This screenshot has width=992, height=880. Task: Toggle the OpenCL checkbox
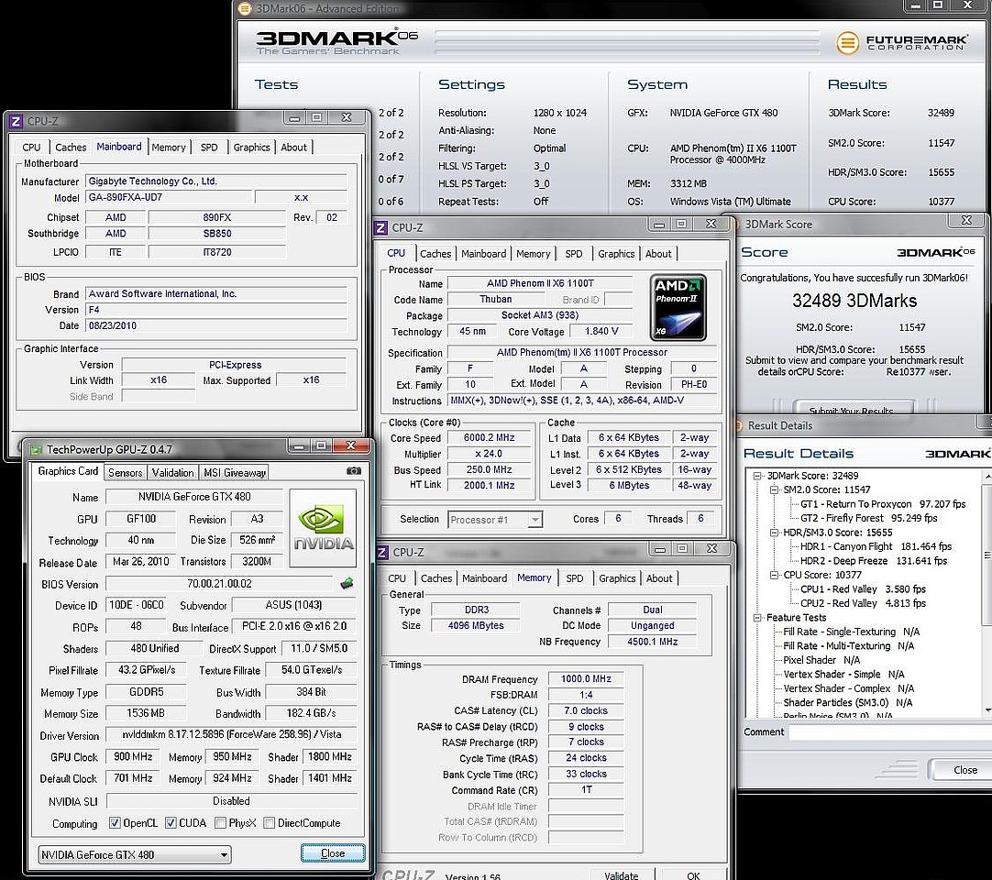pyautogui.click(x=115, y=823)
